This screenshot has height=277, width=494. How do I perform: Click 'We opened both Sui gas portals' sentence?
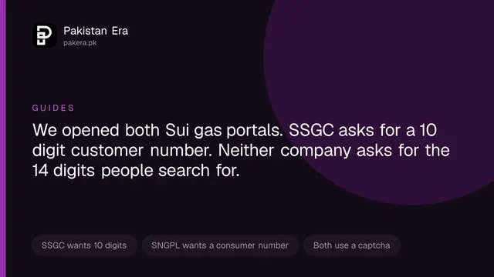click(157, 130)
